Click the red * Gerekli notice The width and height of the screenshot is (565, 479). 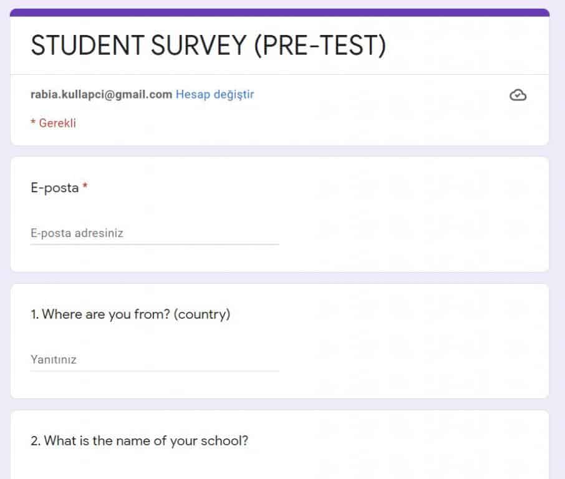(x=53, y=123)
